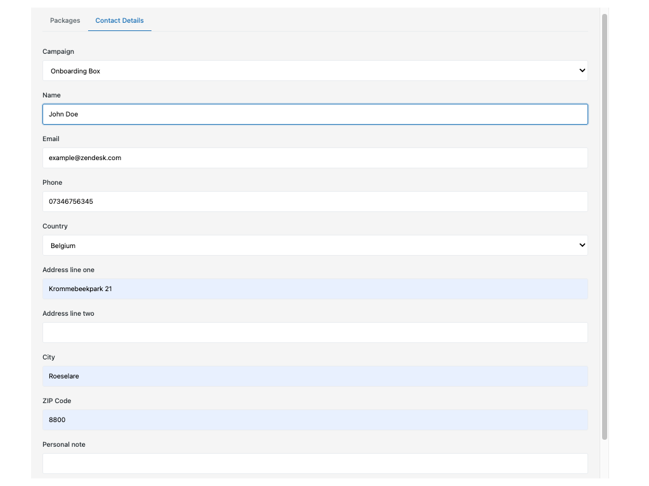The image size is (649, 486).
Task: Click the ZIP Code field with 8800
Action: click(315, 420)
